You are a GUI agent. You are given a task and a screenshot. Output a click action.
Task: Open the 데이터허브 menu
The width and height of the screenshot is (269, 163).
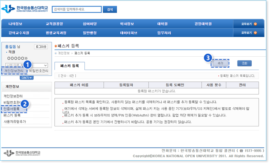[x=129, y=33]
